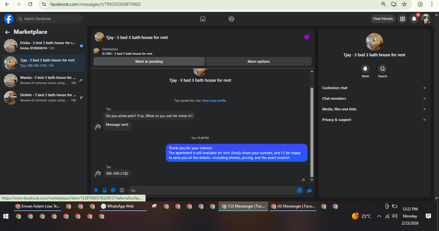Navigate back in browser
This screenshot has height=231, width=439.
pos(7,4)
